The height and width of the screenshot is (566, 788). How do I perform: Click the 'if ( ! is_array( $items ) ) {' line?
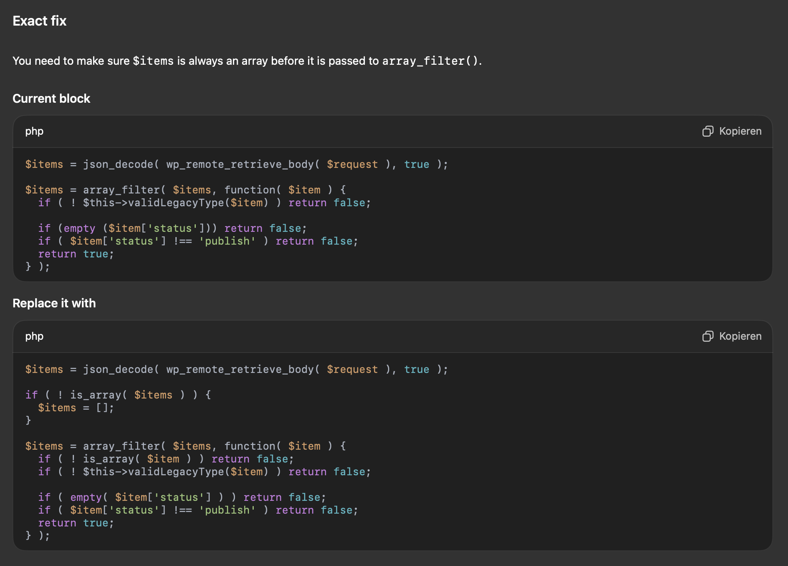coord(118,395)
